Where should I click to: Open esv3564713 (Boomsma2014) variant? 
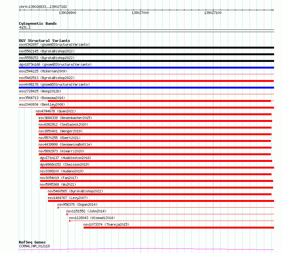pos(42,98)
